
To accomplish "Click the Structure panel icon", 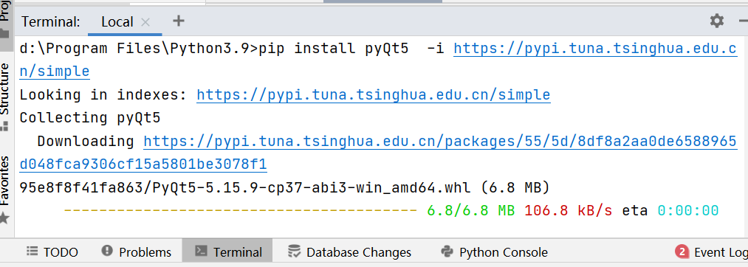I will click(4, 126).
